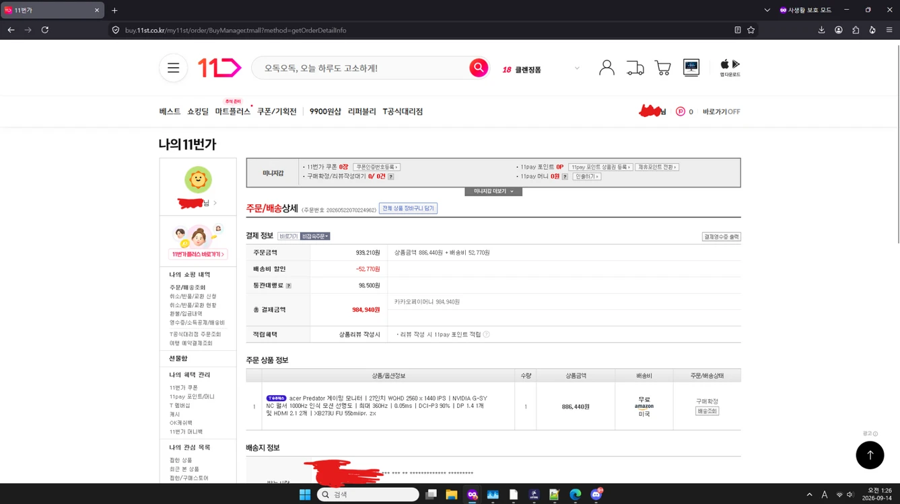The height and width of the screenshot is (504, 900).
Task: Open Discord from the taskbar
Action: coord(596,495)
